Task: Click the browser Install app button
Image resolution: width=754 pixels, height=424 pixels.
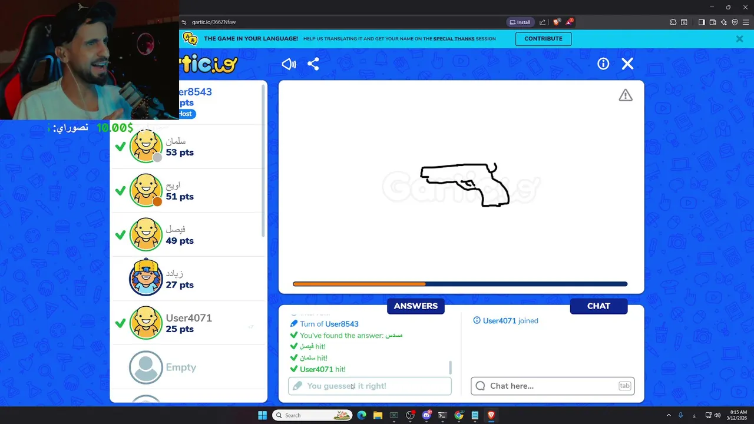Action: (520, 22)
